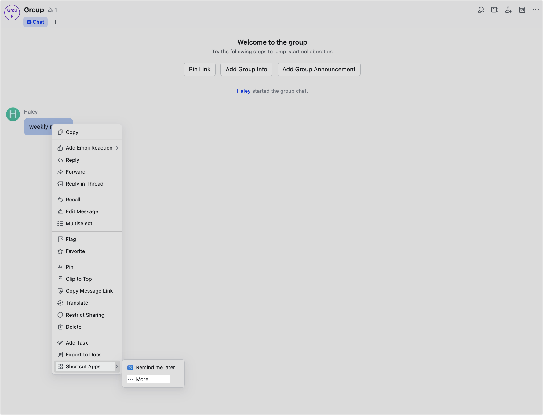Click the Pin menu entry

(x=87, y=267)
